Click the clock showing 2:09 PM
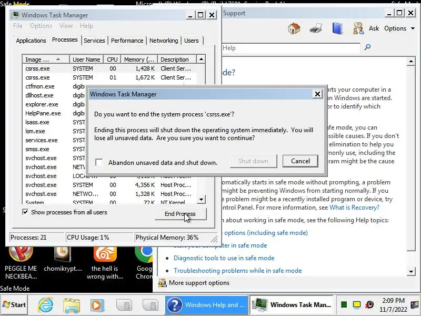Image resolution: width=421 pixels, height=316 pixels. click(393, 305)
